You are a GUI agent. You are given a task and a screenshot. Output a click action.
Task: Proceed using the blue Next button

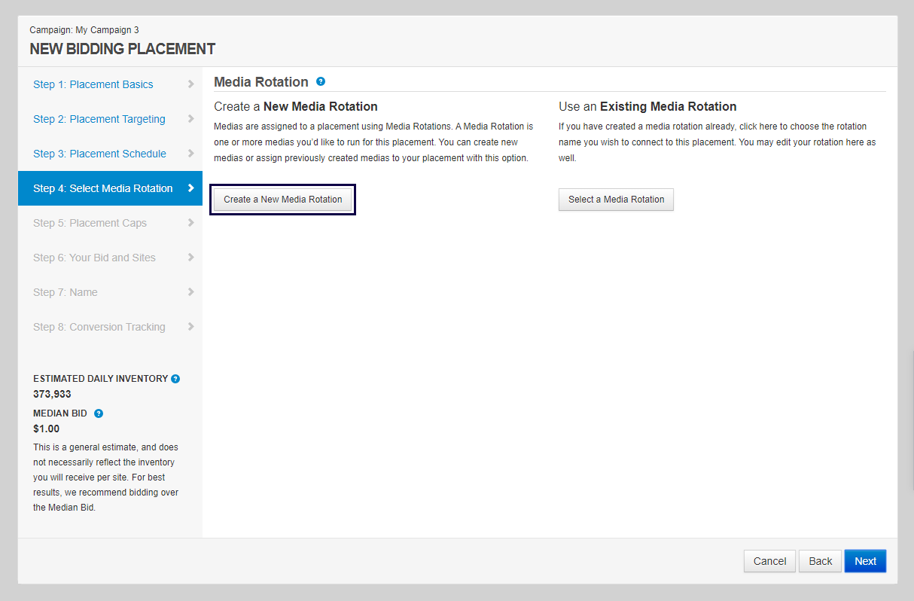[865, 561]
